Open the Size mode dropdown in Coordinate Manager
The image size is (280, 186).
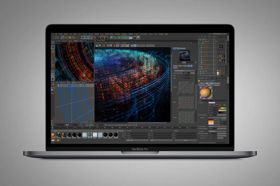click(x=161, y=140)
